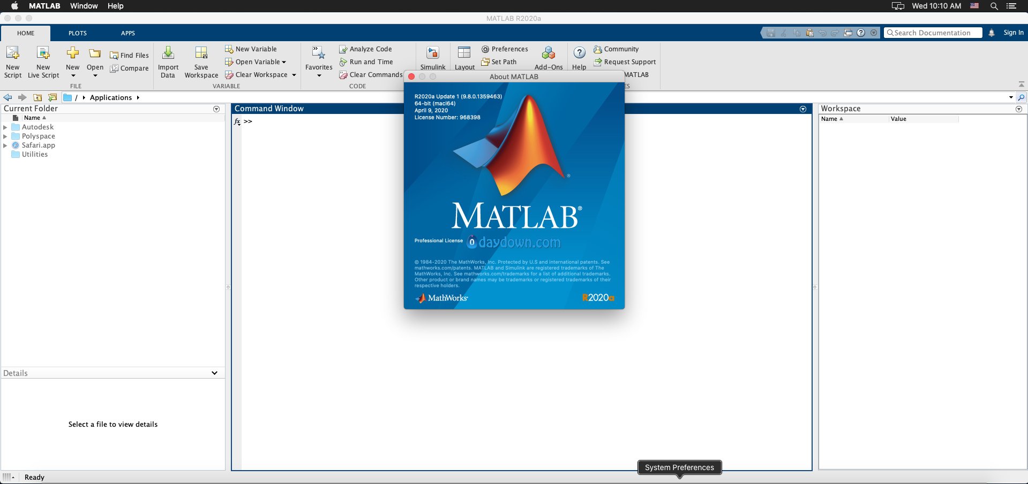
Task: Open the Add-Ons icon
Action: point(549,53)
